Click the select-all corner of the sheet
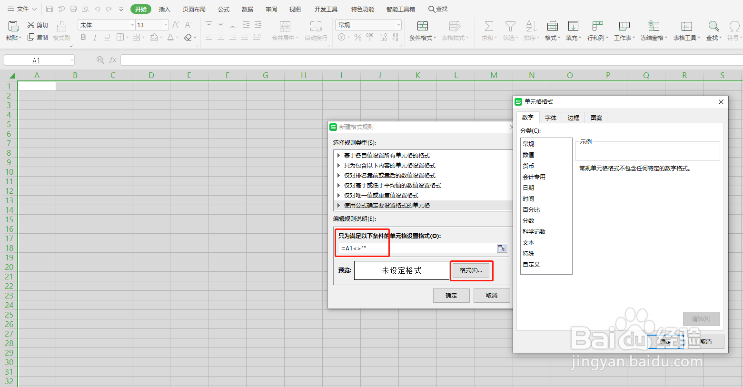 [12, 75]
